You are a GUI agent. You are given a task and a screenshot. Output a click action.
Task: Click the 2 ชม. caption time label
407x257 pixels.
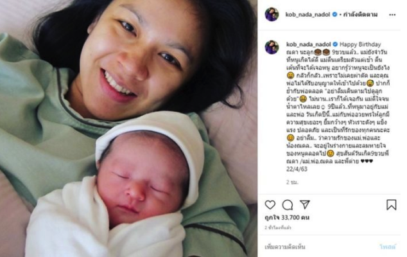point(293,182)
